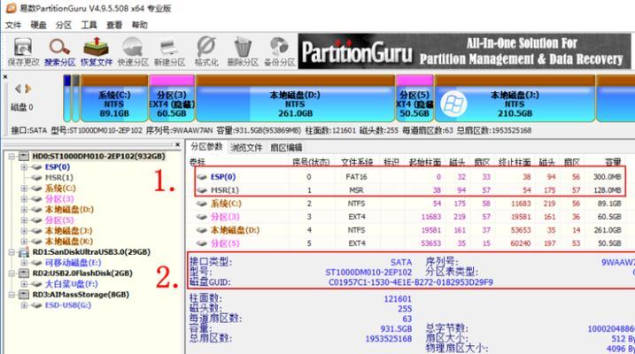Expand the ESD-USB(G:) tree node

click(x=24, y=305)
